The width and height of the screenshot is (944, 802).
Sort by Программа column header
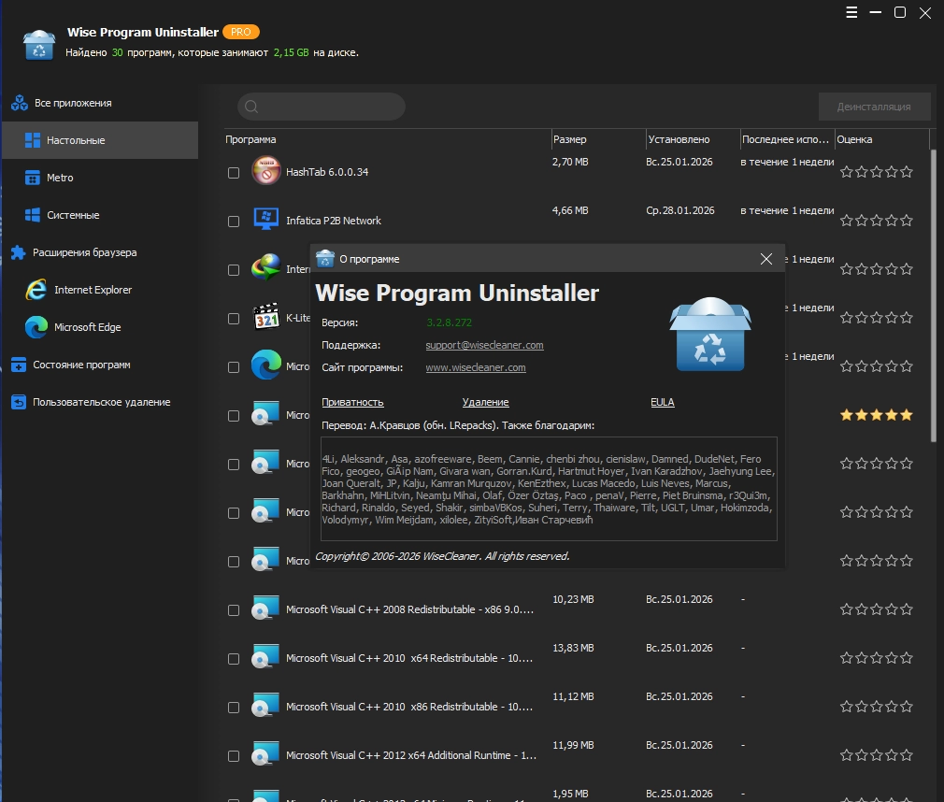[387, 139]
